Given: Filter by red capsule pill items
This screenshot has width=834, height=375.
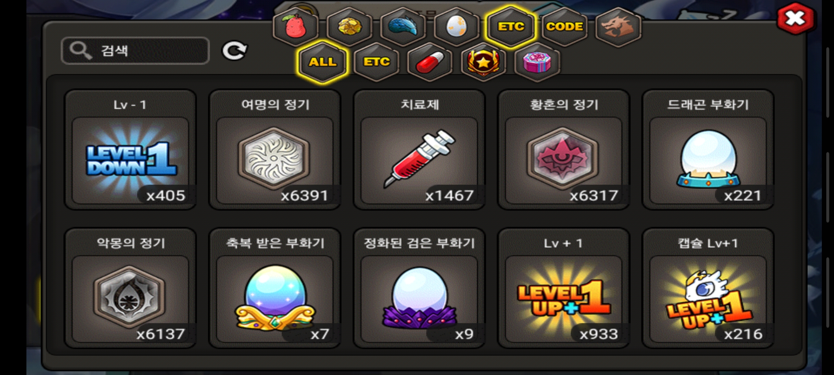Looking at the screenshot, I should [430, 62].
